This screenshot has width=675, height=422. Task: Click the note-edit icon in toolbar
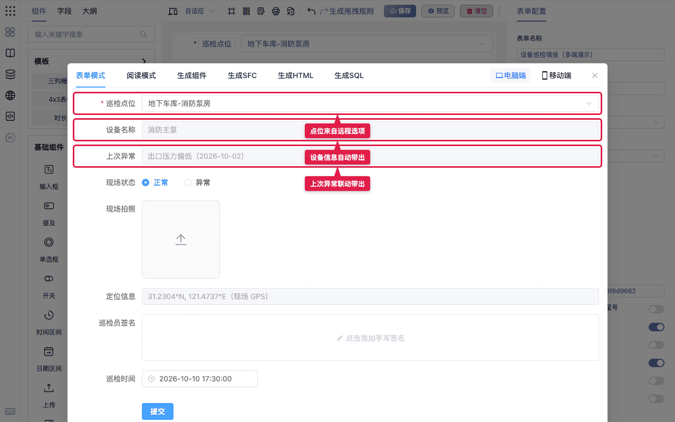point(261,11)
